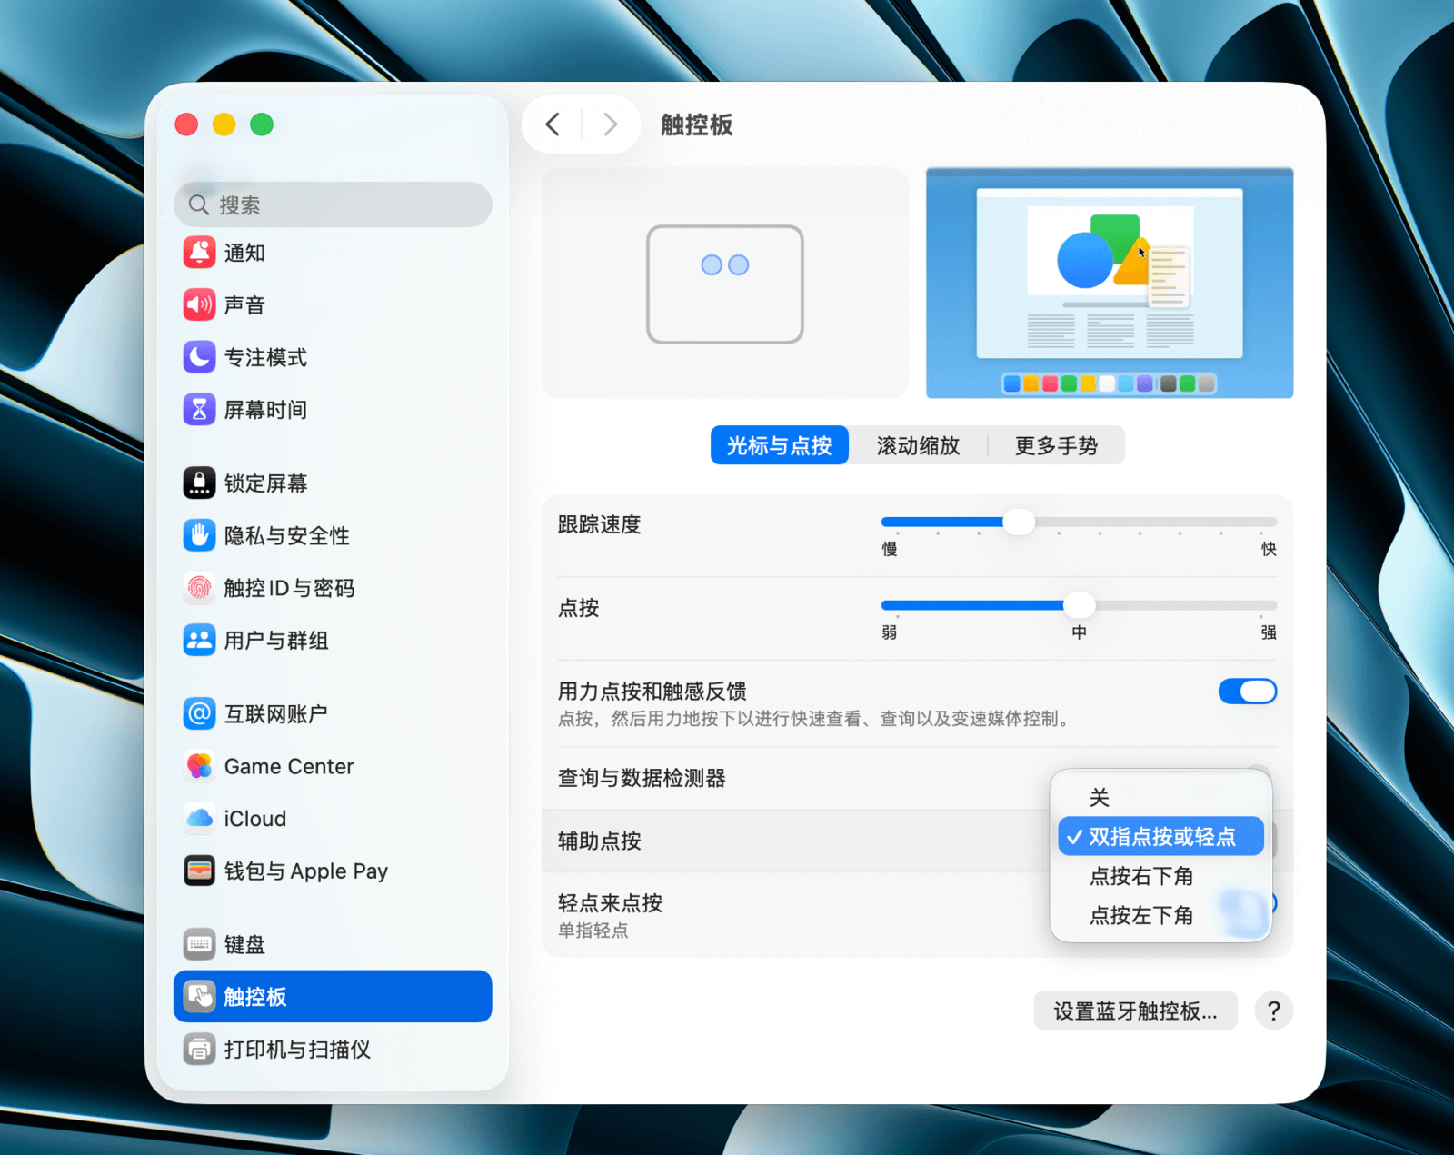
Task: Go back using left chevron button
Action: coord(553,124)
